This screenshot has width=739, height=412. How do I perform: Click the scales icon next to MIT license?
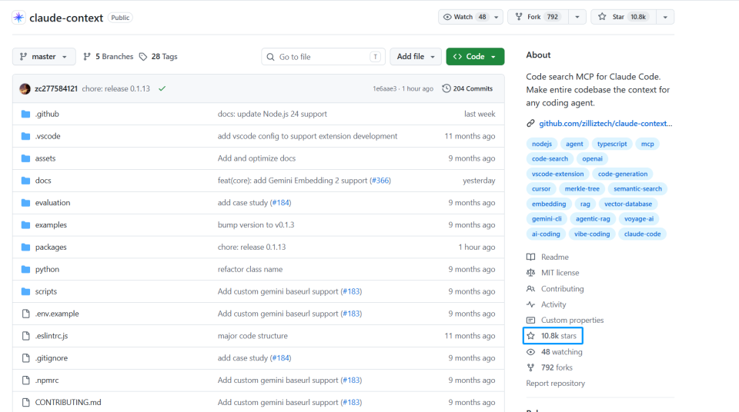pos(530,273)
